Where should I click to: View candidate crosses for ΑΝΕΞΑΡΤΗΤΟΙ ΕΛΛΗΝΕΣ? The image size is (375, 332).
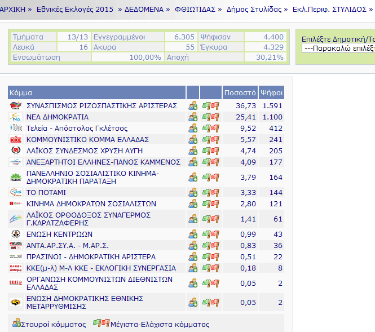pos(193,162)
